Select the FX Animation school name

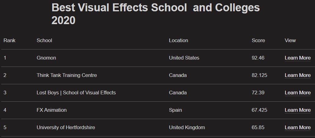click(52, 110)
